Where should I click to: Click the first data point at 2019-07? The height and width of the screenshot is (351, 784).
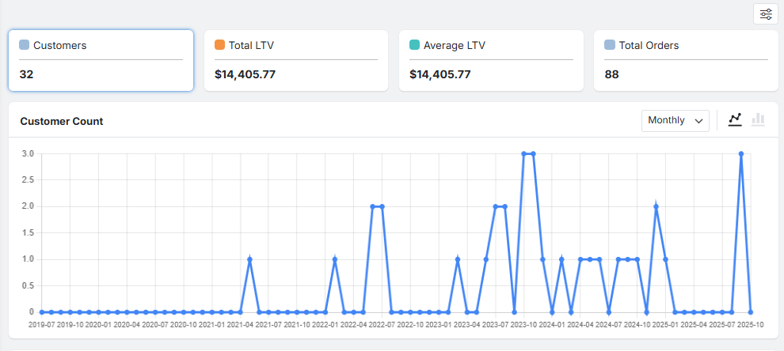(x=41, y=312)
